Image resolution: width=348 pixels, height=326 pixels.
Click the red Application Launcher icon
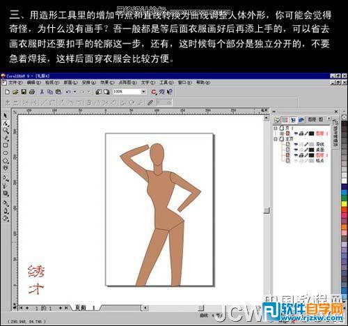[x=154, y=92]
